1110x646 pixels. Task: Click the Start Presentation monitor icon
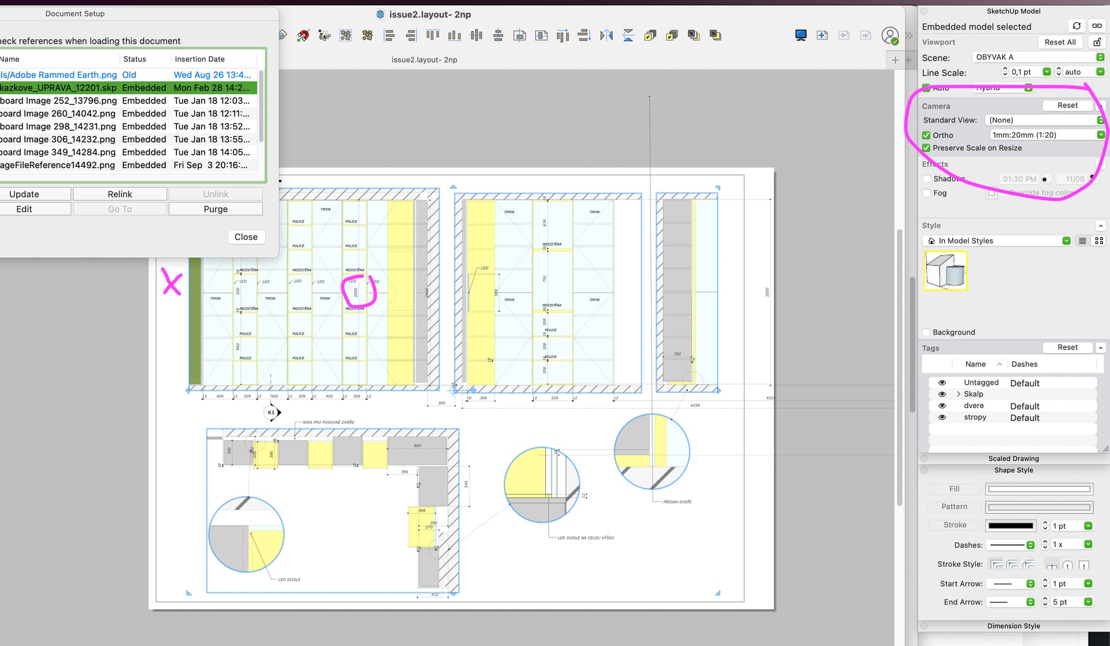801,35
